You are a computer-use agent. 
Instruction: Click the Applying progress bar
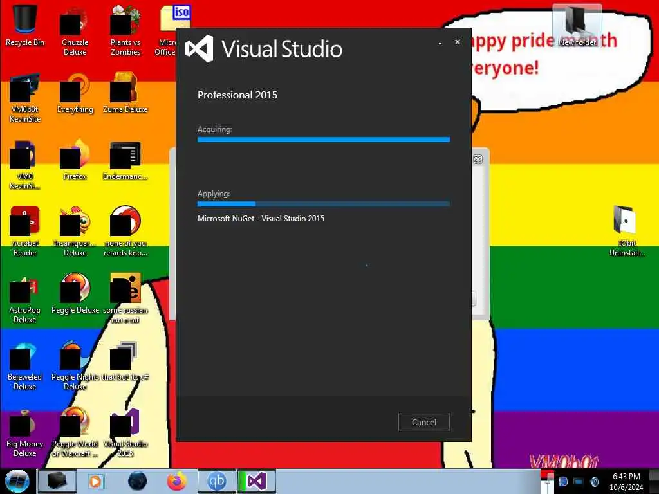324,204
